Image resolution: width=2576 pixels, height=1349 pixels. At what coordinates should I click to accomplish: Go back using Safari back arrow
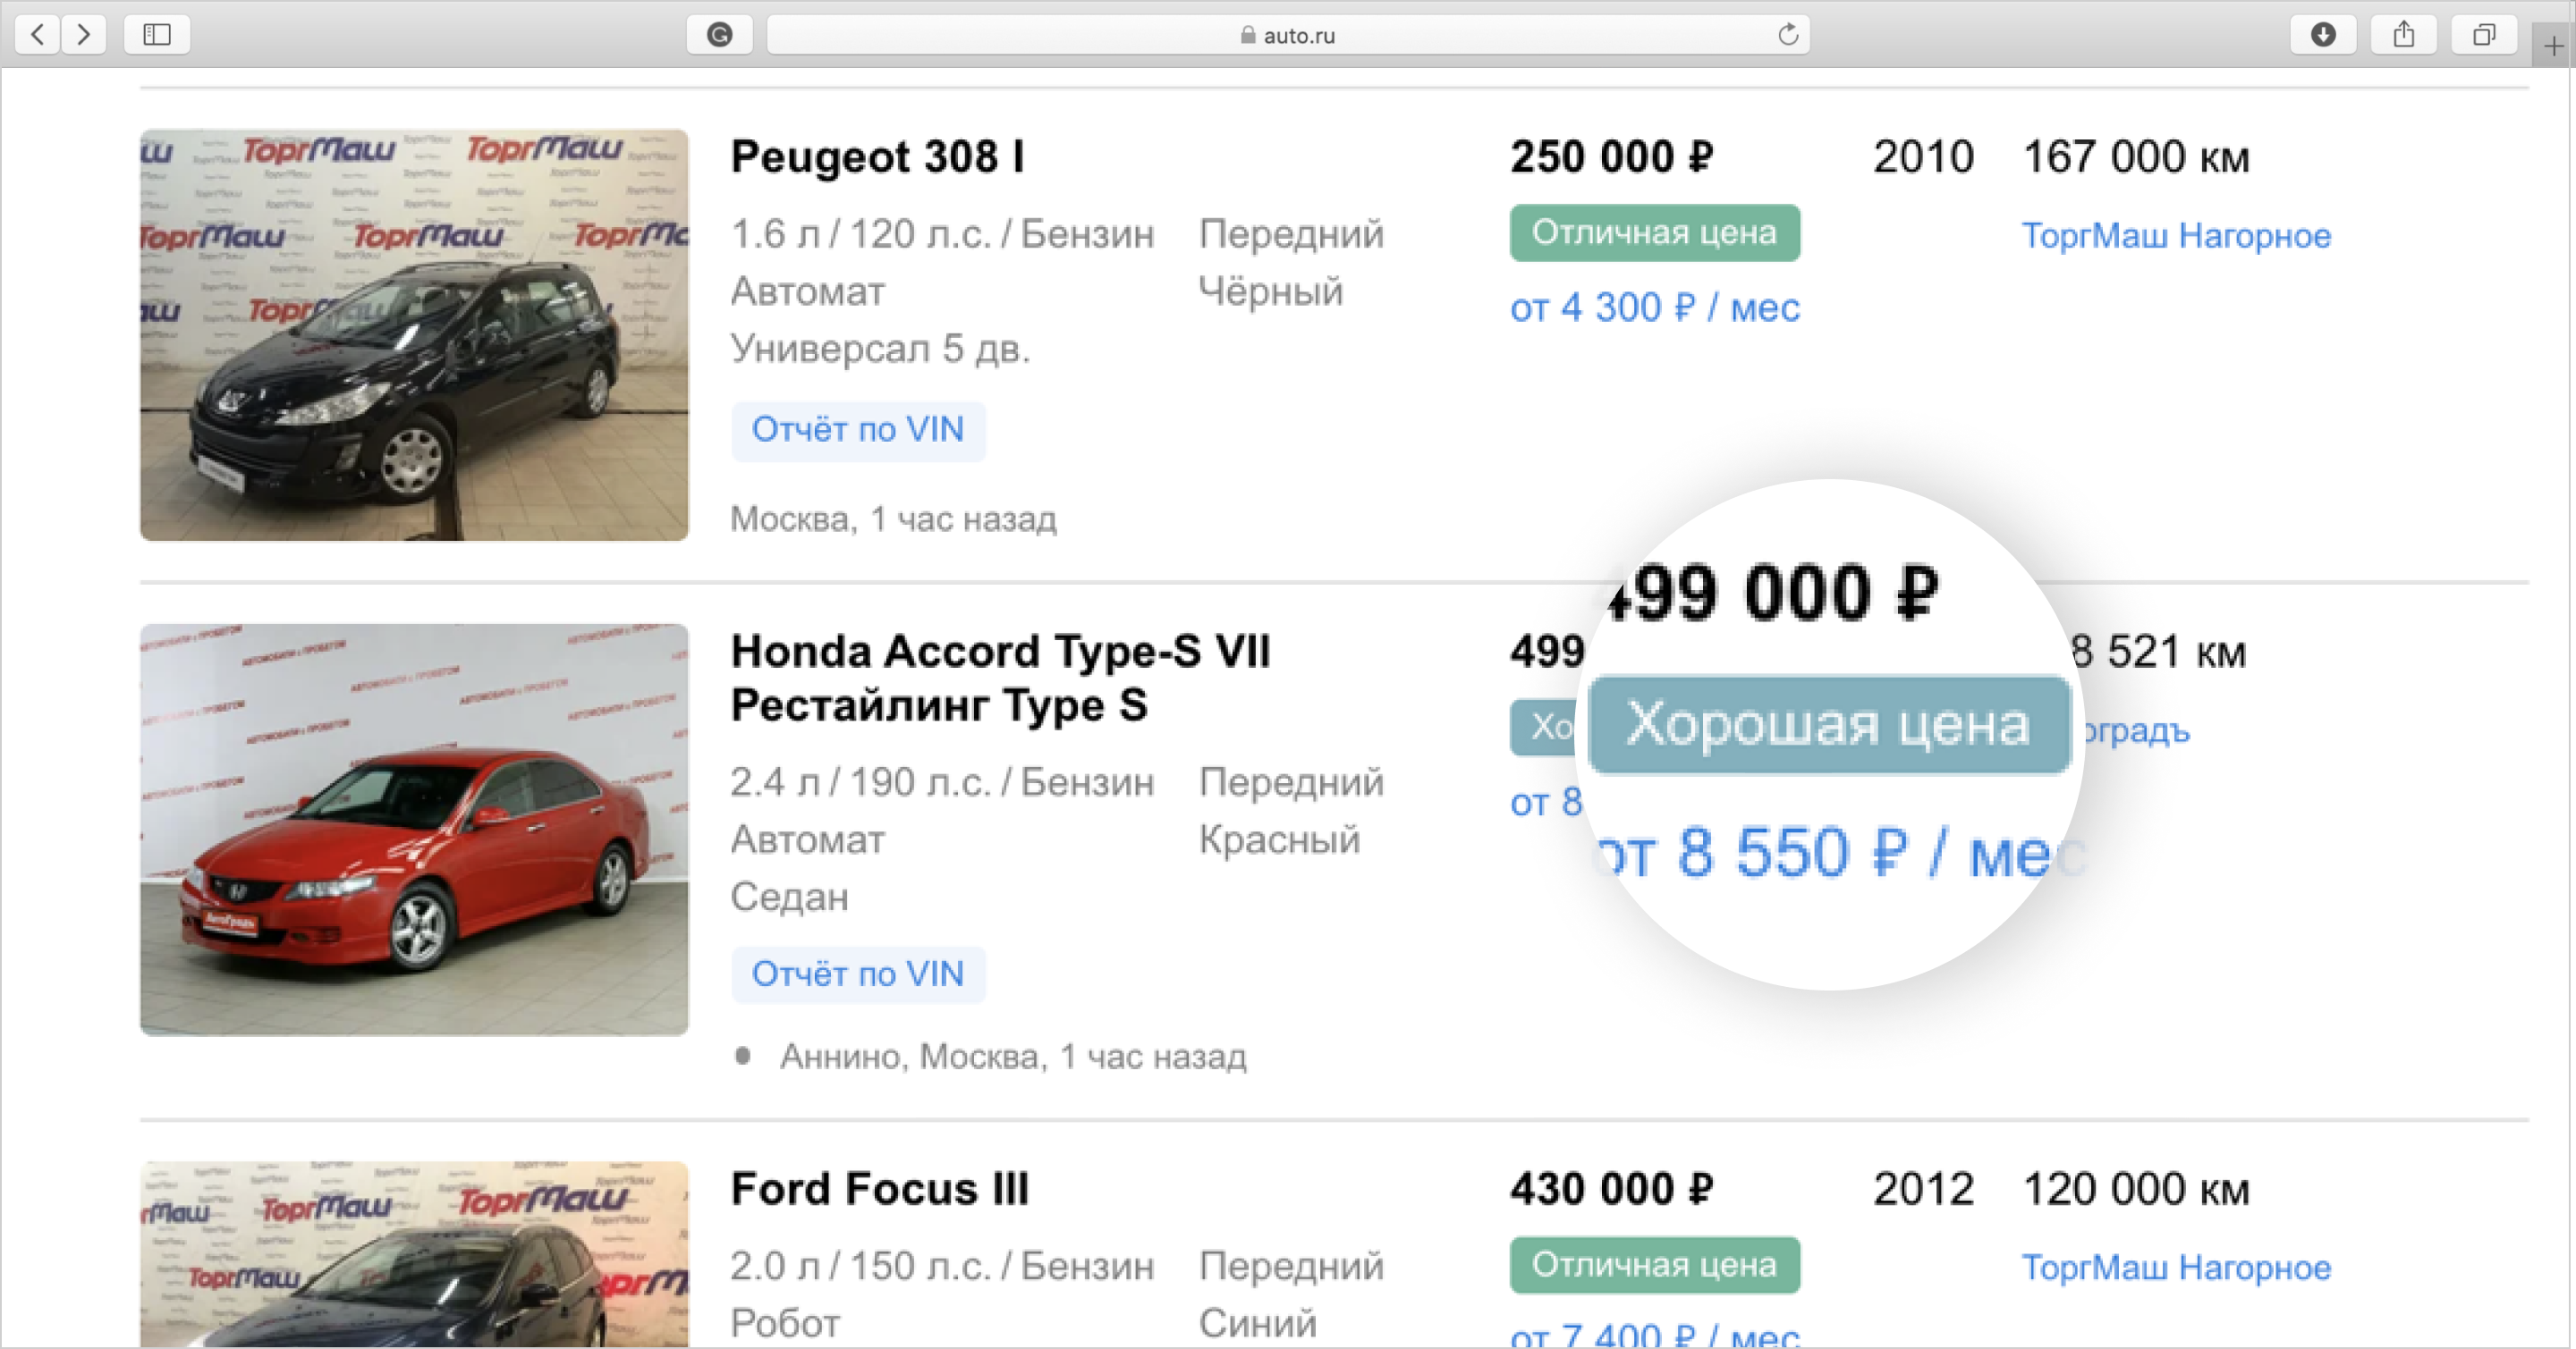tap(38, 35)
